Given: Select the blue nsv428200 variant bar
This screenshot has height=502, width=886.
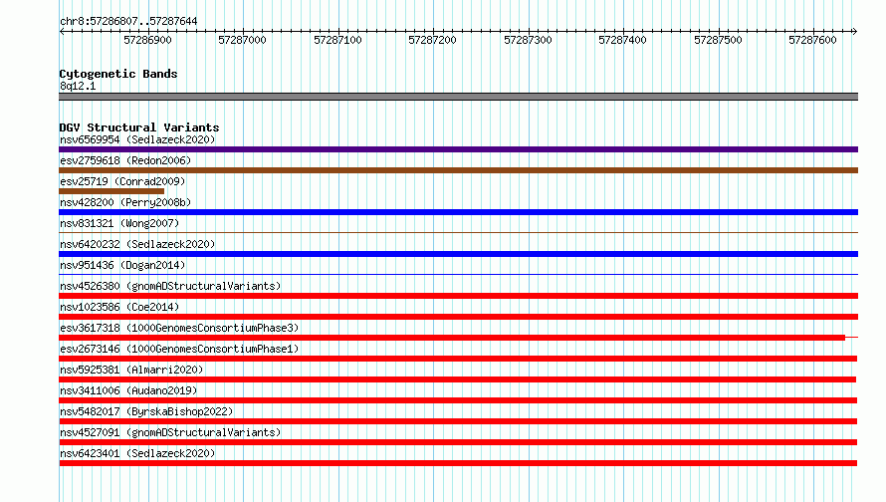Looking at the screenshot, I should (x=458, y=212).
